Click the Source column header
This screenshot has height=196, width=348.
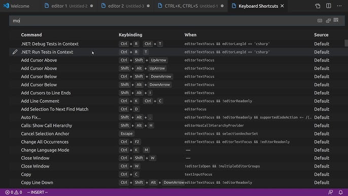[321, 35]
